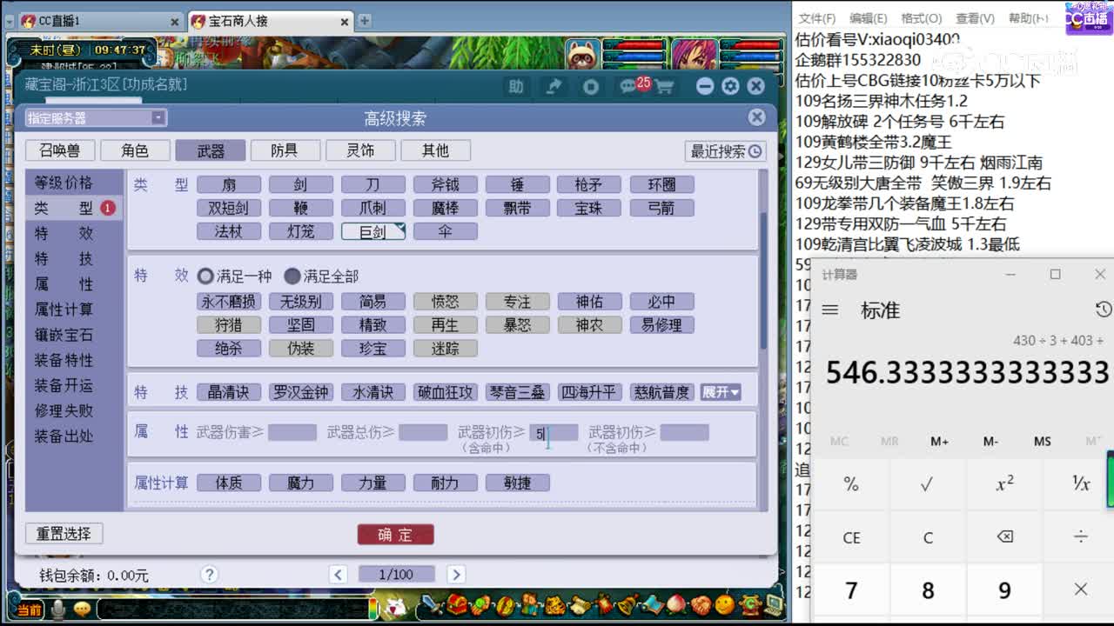This screenshot has height=626, width=1114.
Task: Toggle 神佑 special effect
Action: pos(589,302)
